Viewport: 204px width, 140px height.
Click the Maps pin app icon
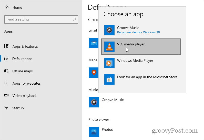pyautogui.click(x=94, y=73)
